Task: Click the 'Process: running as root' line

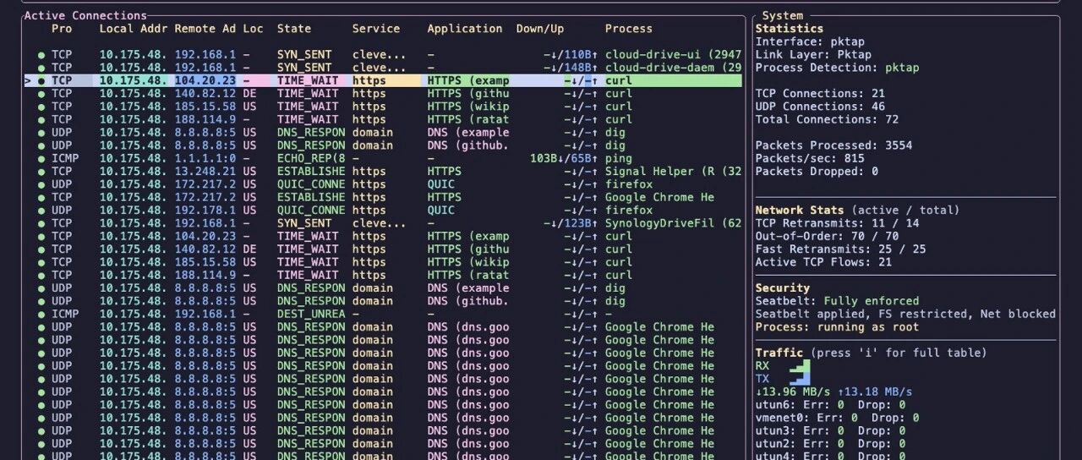Action: tap(838, 327)
